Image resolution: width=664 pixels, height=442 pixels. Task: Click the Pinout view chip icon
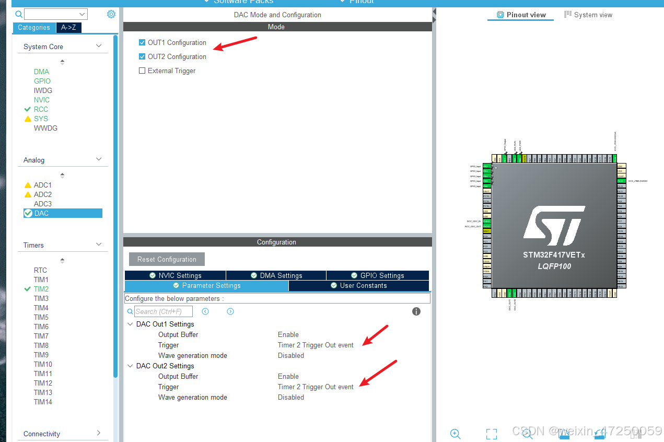[500, 15]
